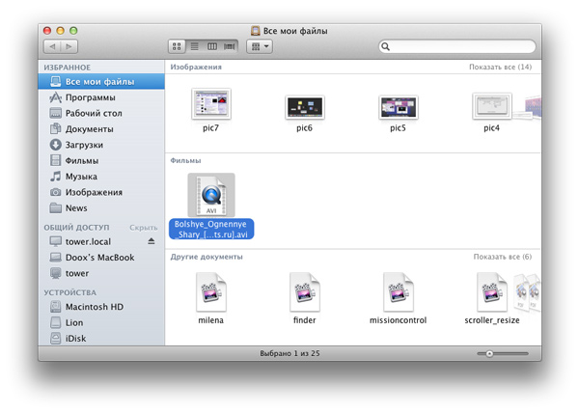Viewport: 579px width, 413px height.
Task: Open the iDisk device
Action: pos(76,339)
